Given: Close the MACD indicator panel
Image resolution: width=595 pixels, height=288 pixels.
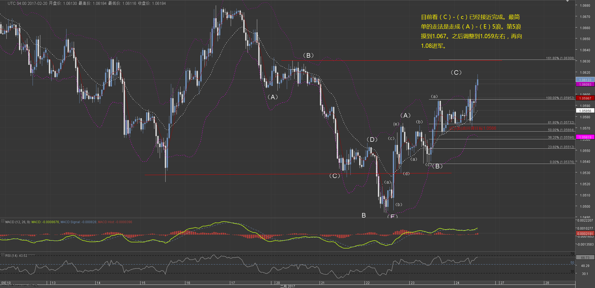Looking at the screenshot, I should pos(3,221).
